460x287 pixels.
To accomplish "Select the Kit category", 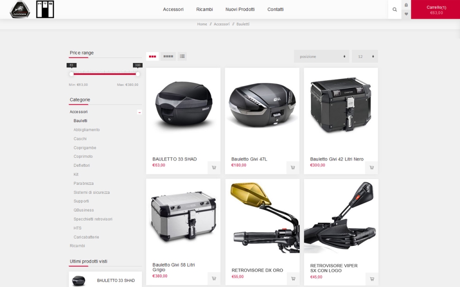I will pos(76,174).
